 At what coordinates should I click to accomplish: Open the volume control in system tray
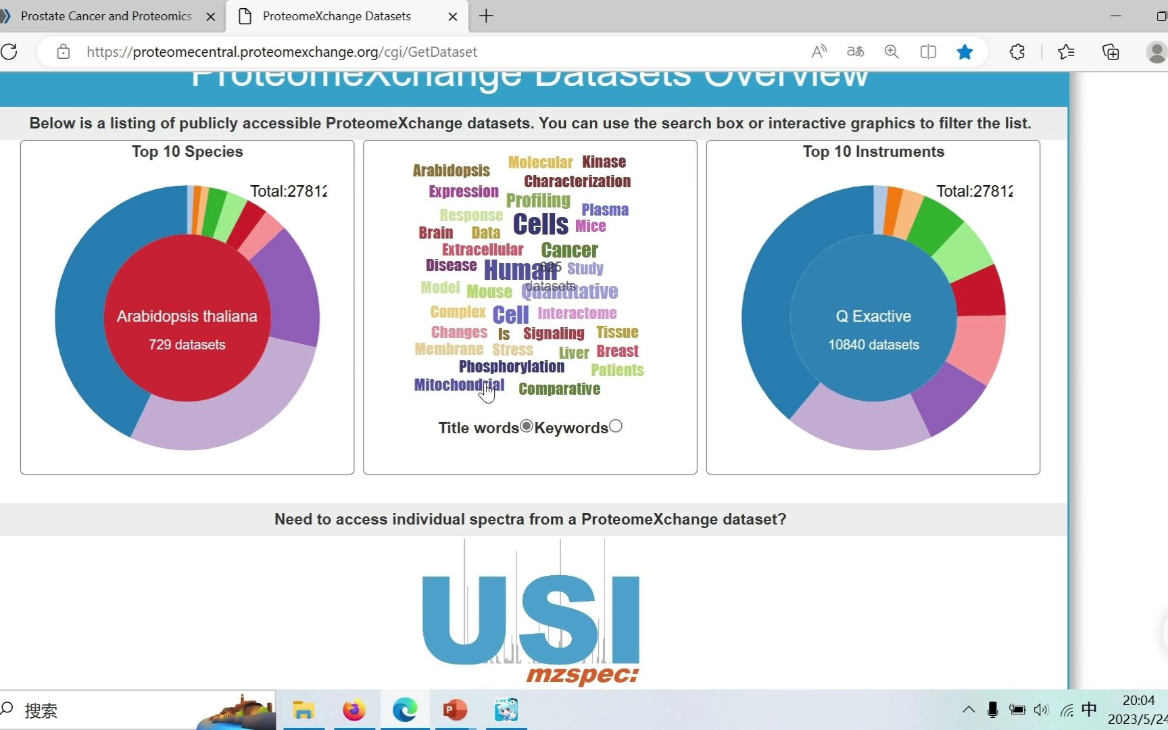click(x=1042, y=710)
